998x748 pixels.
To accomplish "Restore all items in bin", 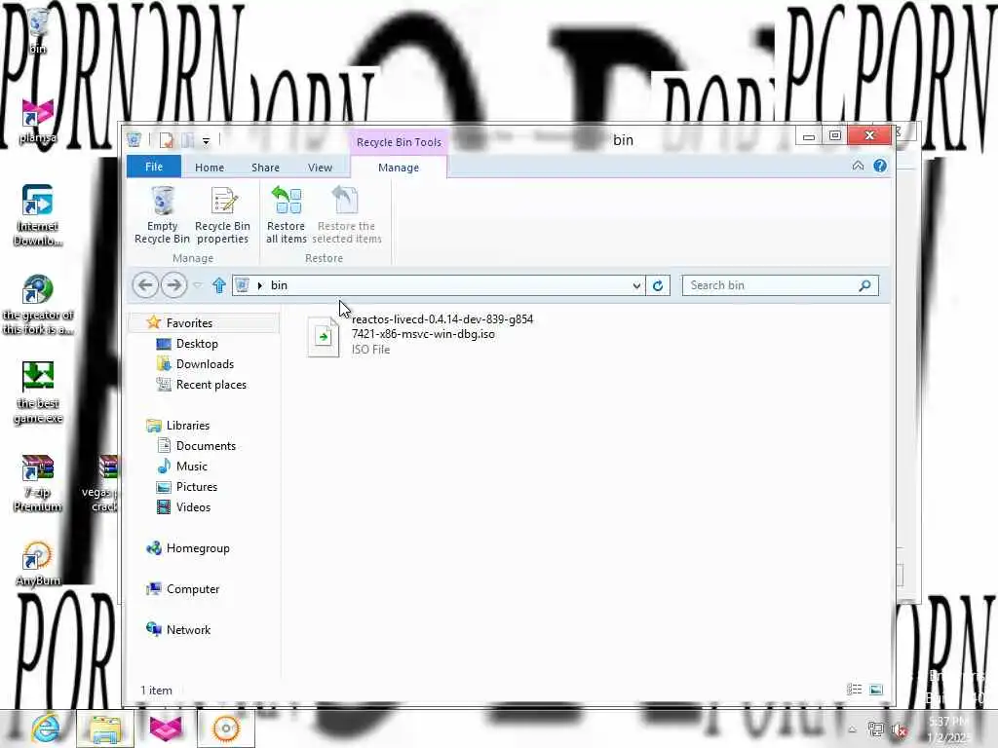I will click(287, 215).
